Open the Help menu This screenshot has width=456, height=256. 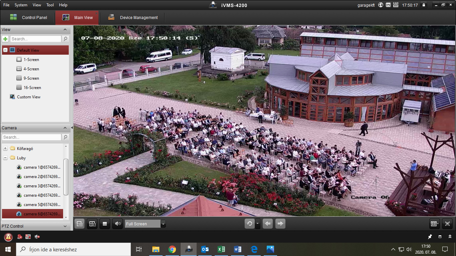click(63, 5)
